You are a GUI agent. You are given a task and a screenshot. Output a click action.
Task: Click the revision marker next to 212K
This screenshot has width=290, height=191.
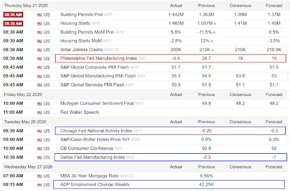coord(213,50)
